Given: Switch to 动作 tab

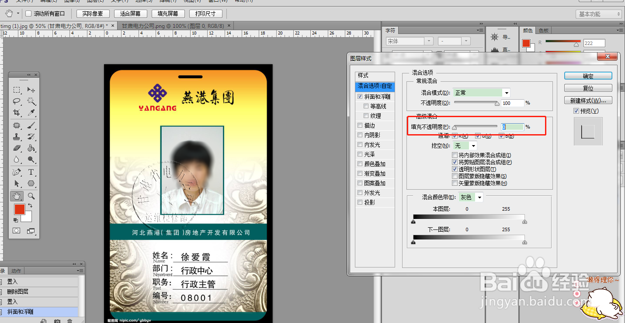Looking at the screenshot, I should [x=17, y=271].
